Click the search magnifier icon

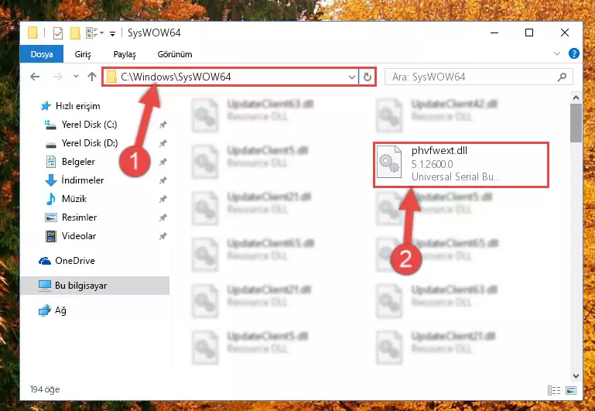[562, 77]
